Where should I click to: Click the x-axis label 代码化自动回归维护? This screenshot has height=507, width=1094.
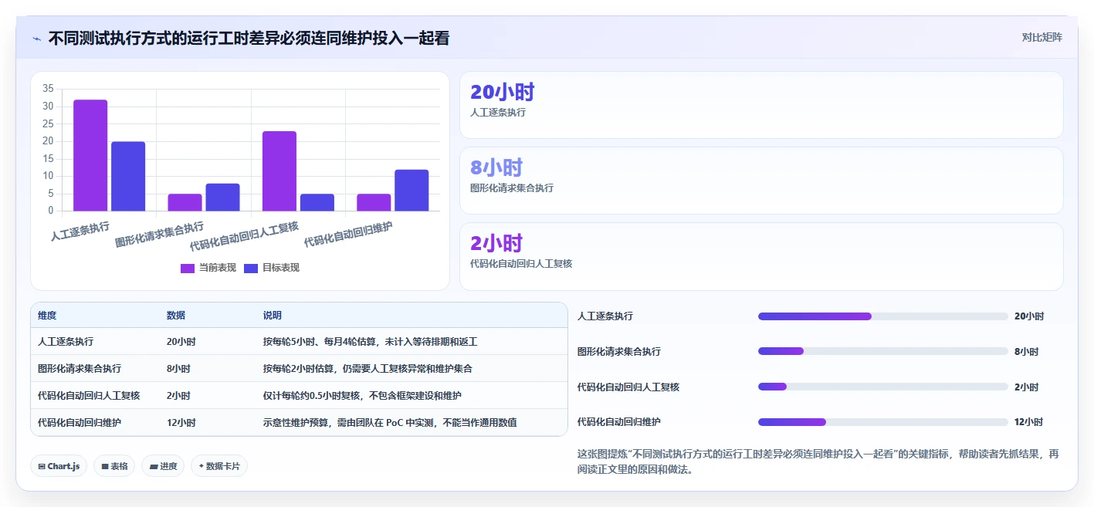coord(348,235)
